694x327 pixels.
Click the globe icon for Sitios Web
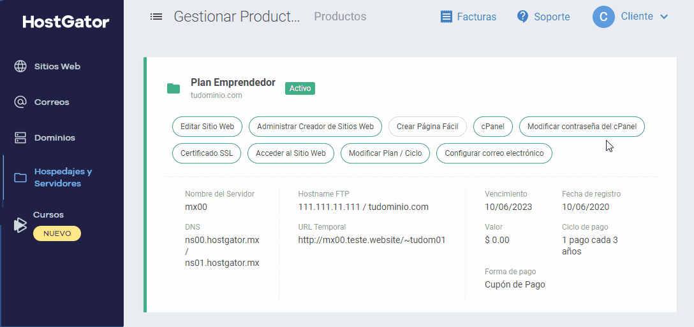click(20, 67)
